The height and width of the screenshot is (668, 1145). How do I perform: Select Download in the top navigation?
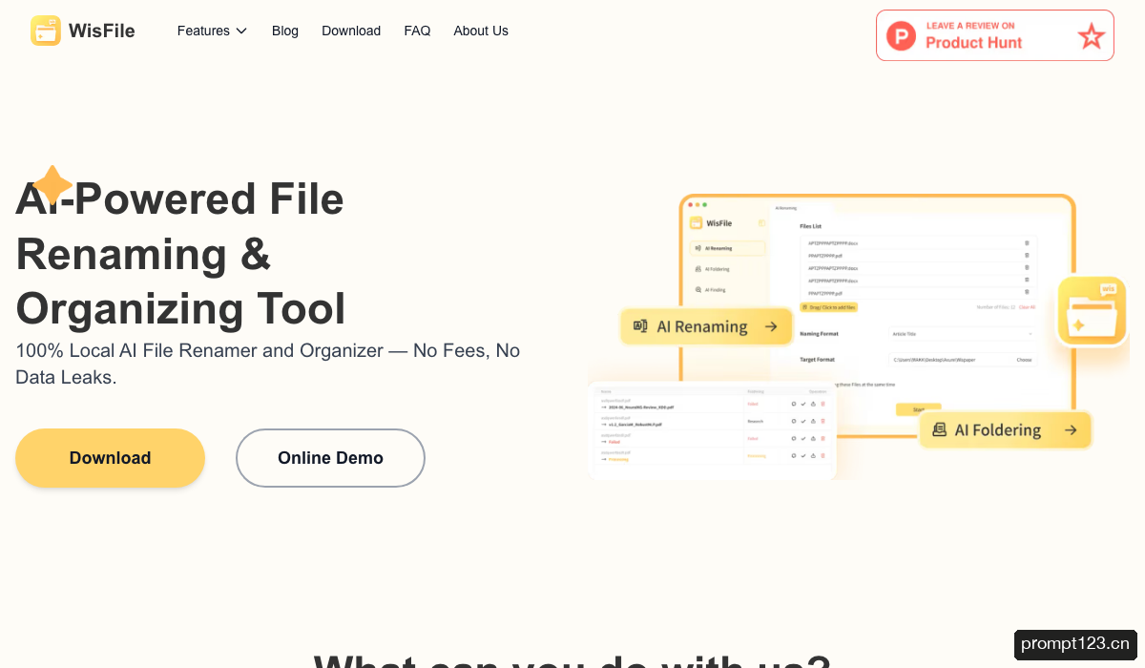tap(351, 31)
